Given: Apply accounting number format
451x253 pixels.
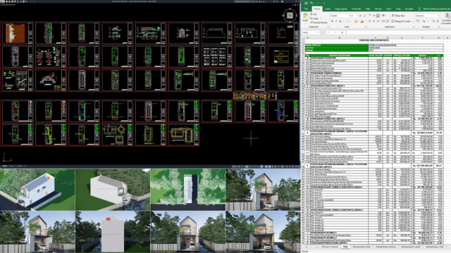Looking at the screenshot, I should pyautogui.click(x=418, y=21).
